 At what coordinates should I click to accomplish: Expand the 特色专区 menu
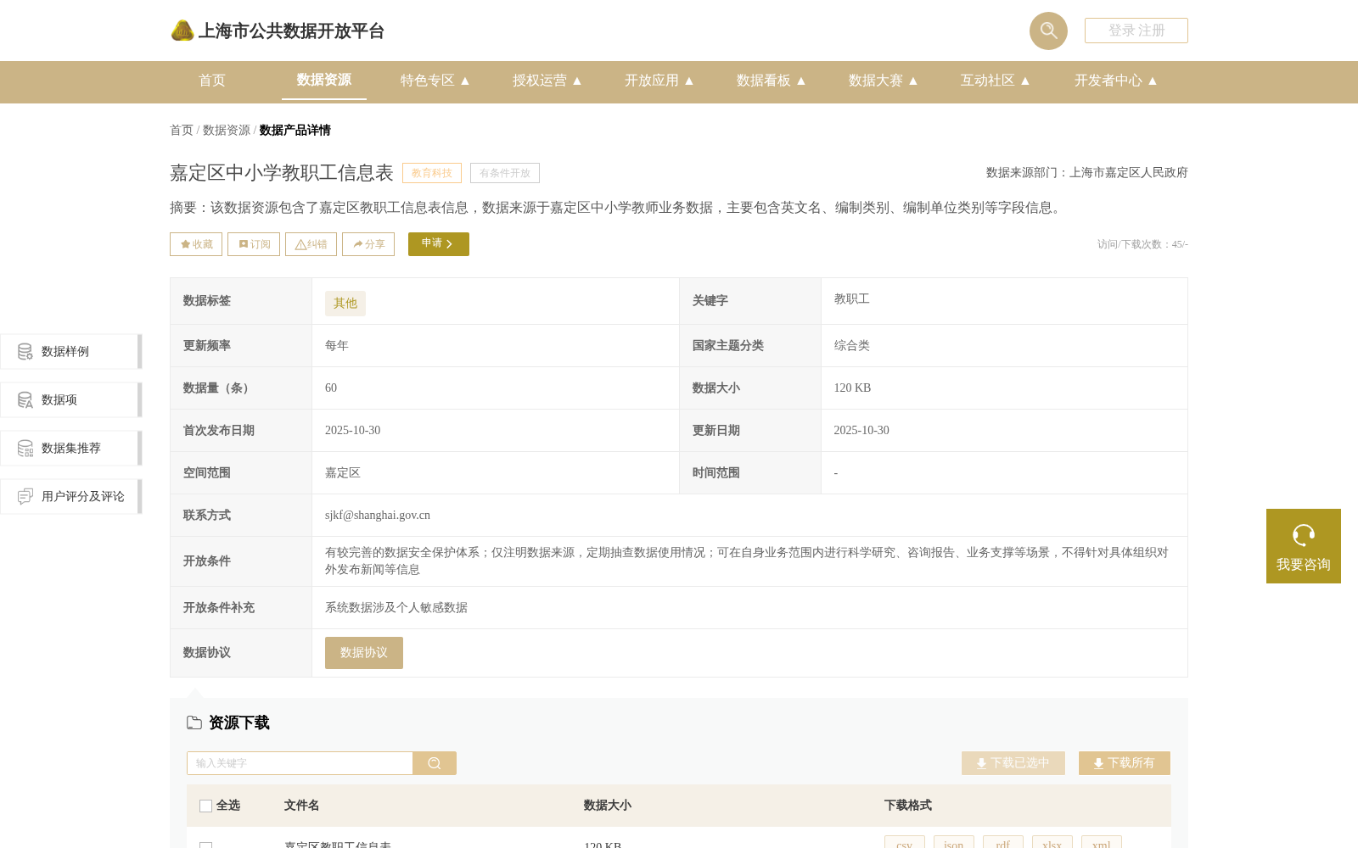pos(435,81)
